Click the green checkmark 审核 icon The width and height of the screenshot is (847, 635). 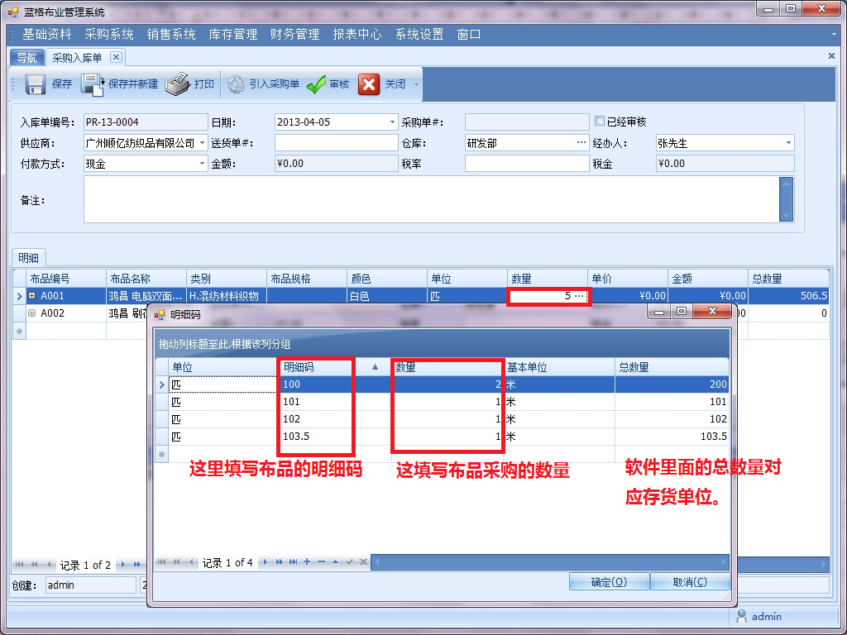pyautogui.click(x=316, y=84)
